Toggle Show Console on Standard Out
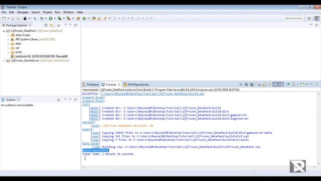Screen dimensions: 321x181 [x=275, y=84]
